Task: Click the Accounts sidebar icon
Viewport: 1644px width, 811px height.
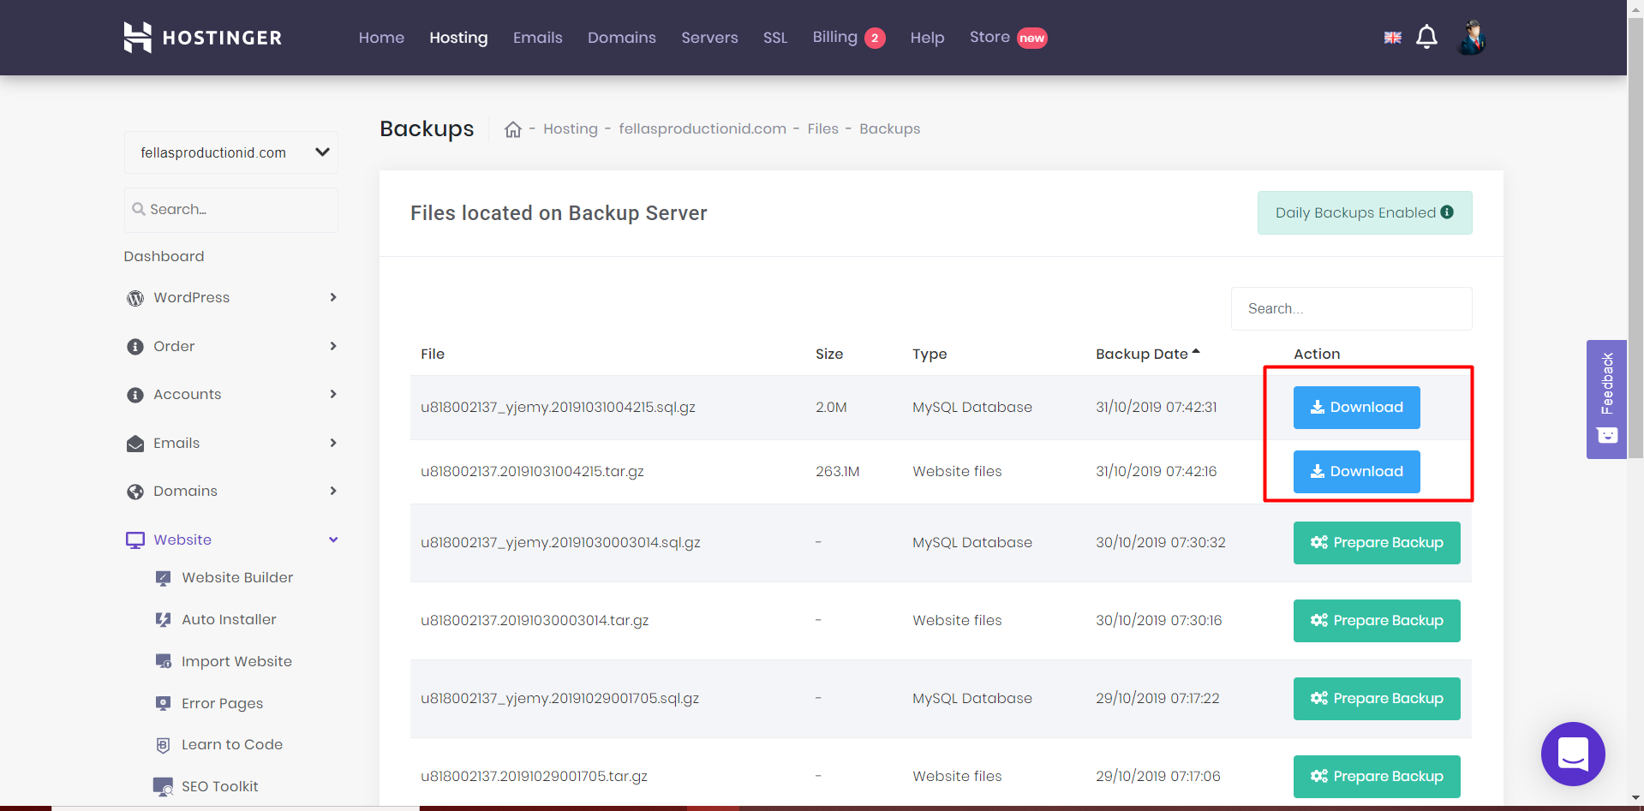Action: pyautogui.click(x=135, y=395)
